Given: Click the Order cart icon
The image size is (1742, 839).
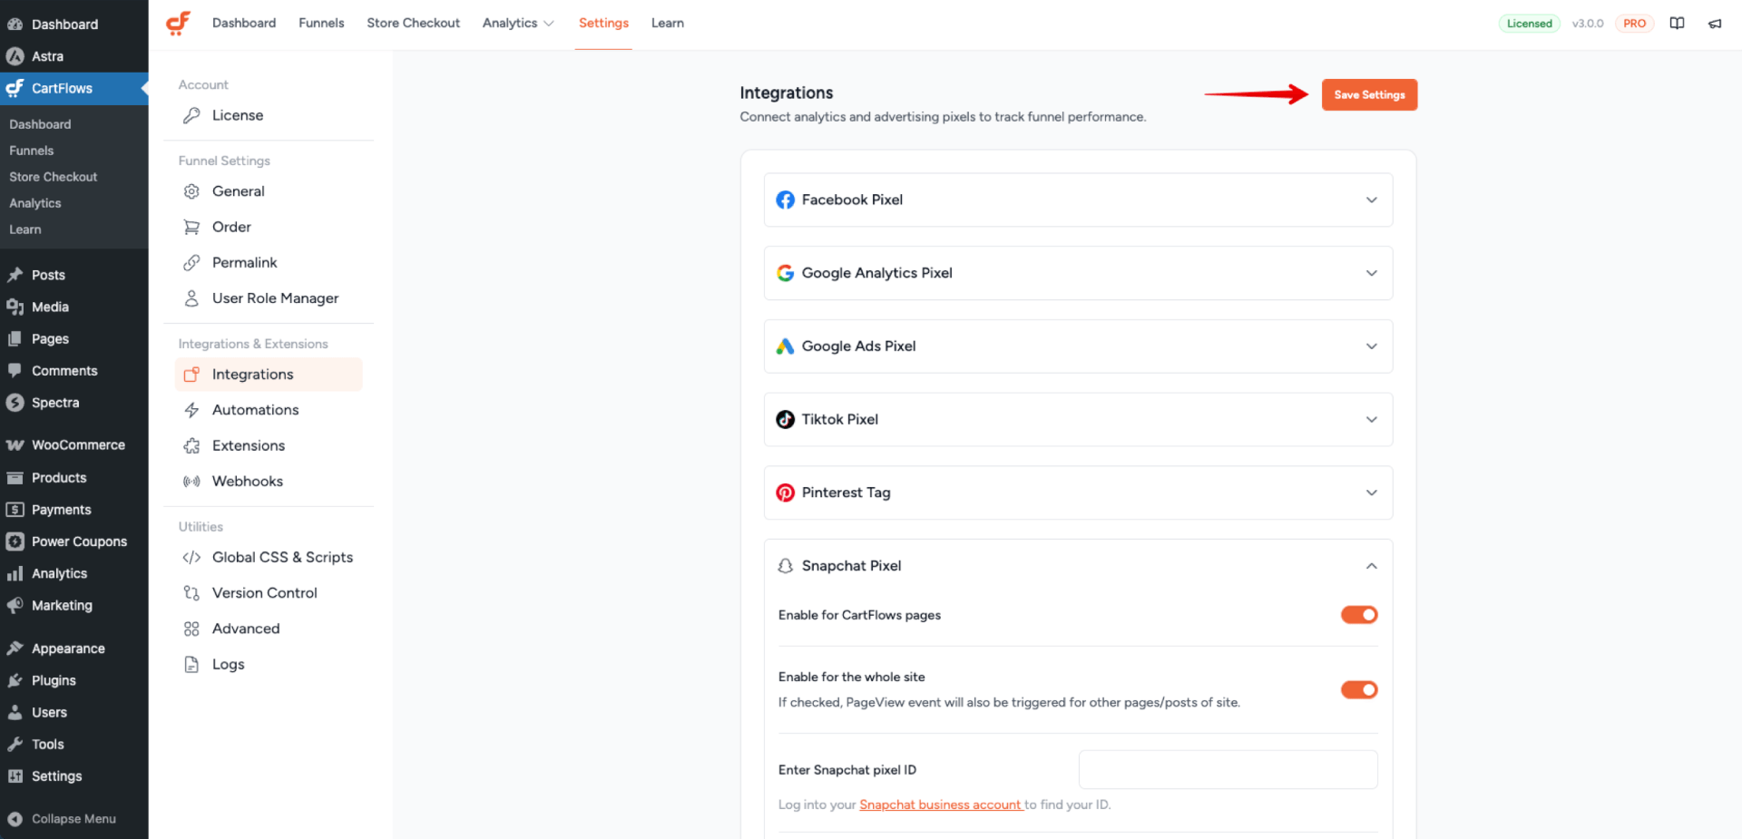Looking at the screenshot, I should pyautogui.click(x=191, y=227).
